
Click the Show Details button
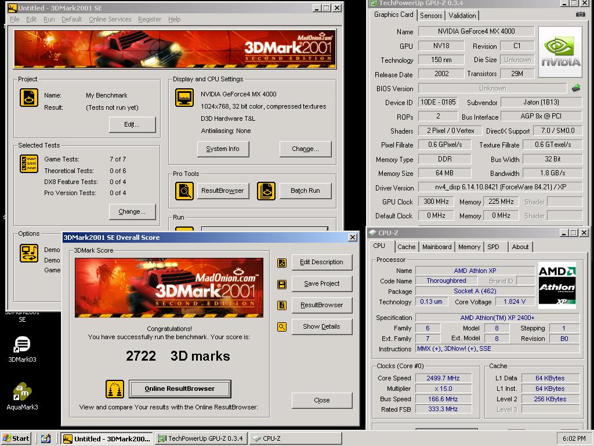[x=321, y=326]
